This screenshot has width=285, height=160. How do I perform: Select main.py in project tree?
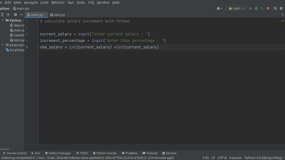[x=17, y=30]
